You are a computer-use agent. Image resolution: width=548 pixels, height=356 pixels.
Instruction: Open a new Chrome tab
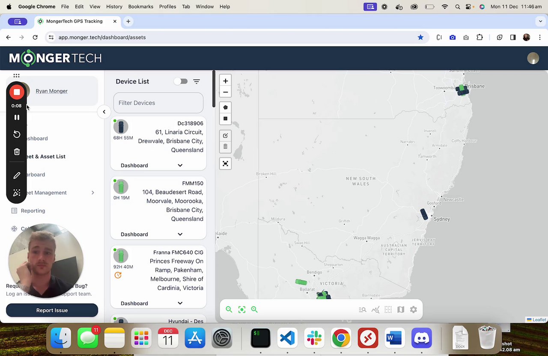click(x=128, y=21)
